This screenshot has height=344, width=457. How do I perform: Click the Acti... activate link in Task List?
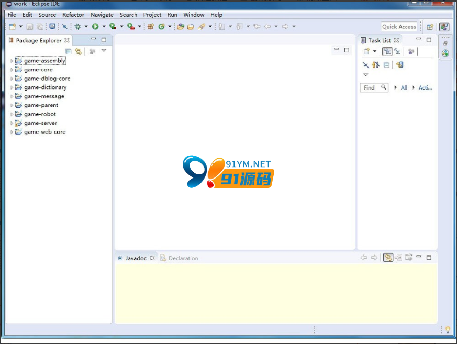[x=425, y=87]
